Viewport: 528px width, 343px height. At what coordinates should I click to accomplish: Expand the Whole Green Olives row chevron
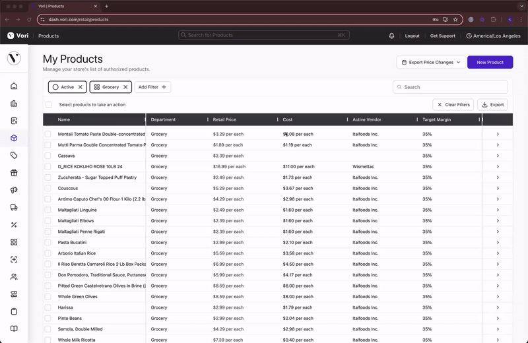click(x=498, y=297)
